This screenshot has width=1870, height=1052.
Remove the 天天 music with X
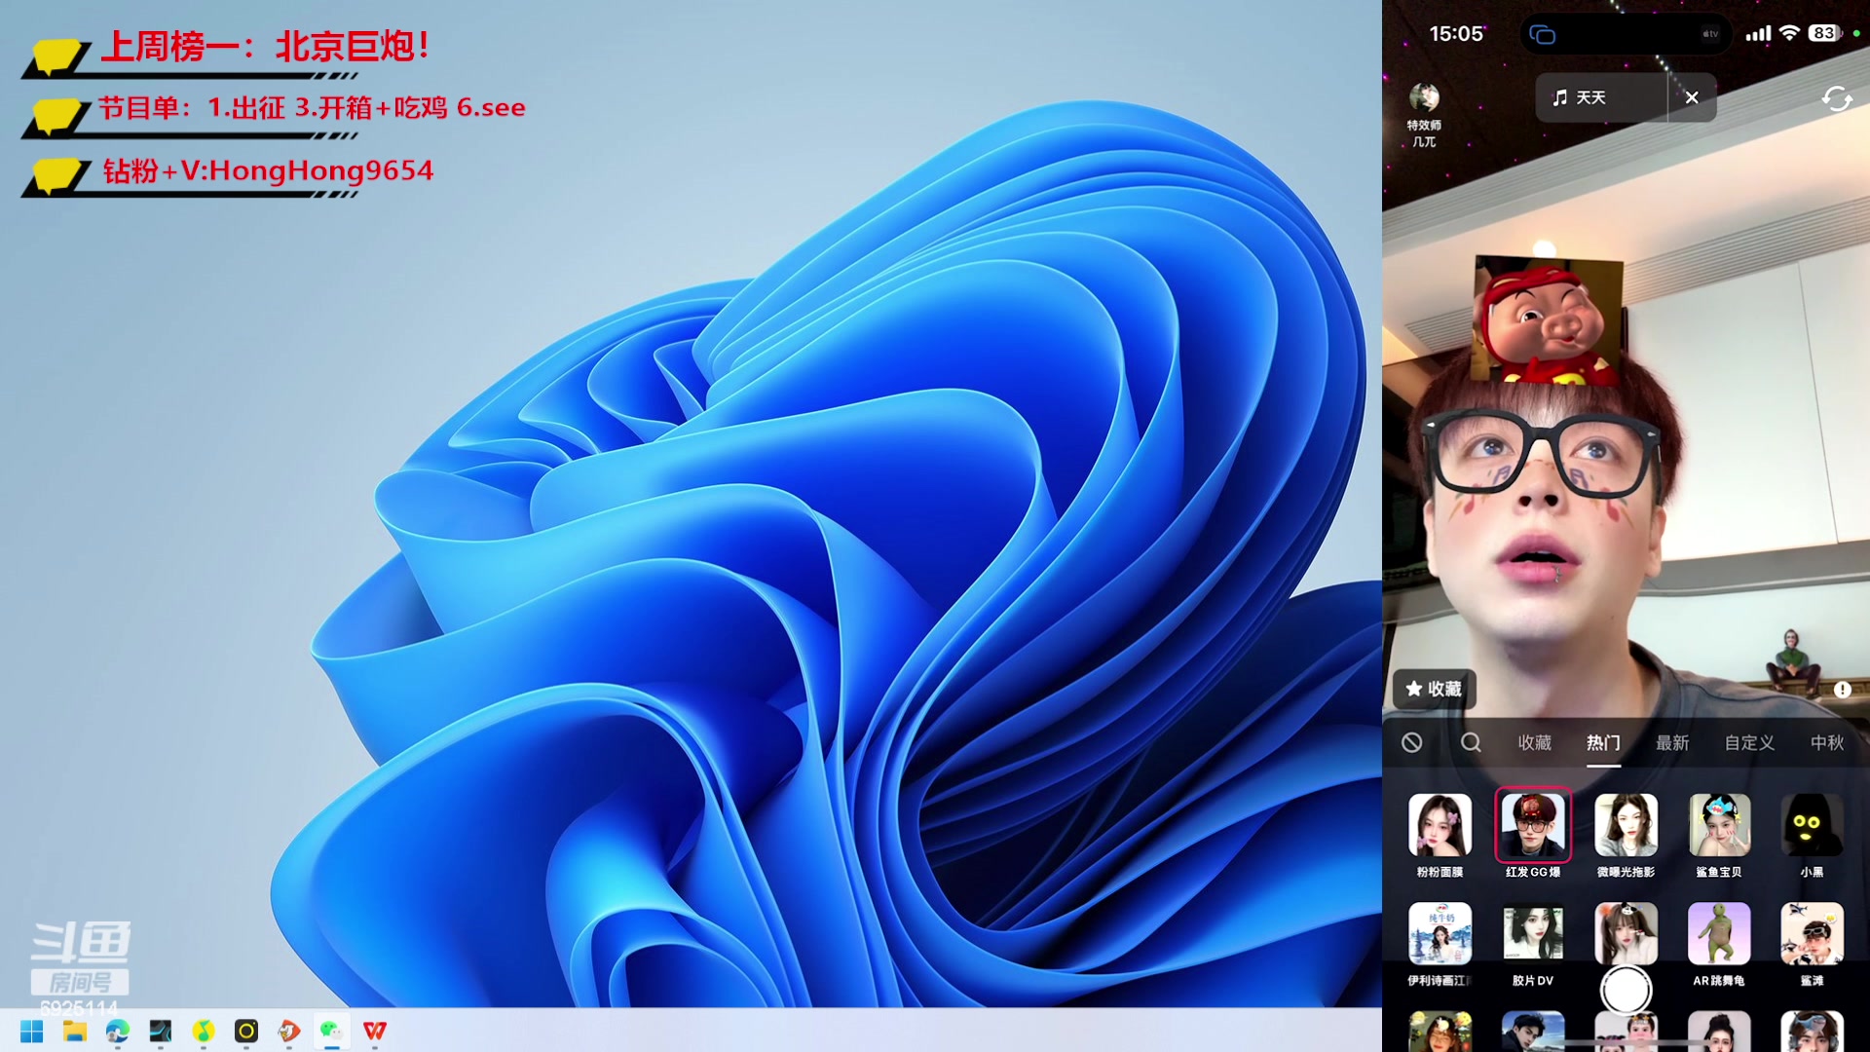coord(1692,97)
